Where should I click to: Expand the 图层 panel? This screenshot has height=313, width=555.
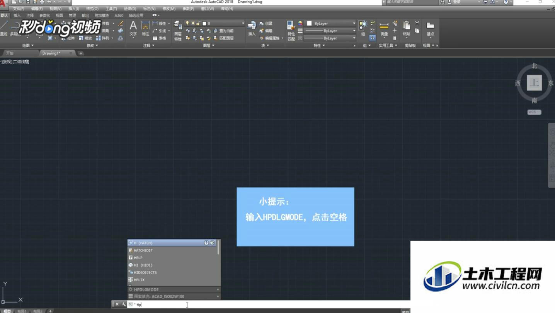tap(209, 45)
